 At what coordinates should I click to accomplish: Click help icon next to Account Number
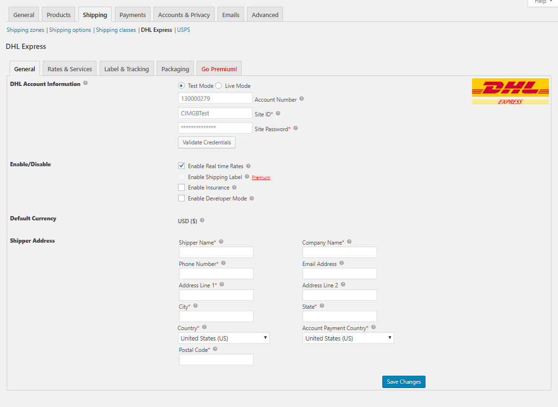pyautogui.click(x=302, y=99)
